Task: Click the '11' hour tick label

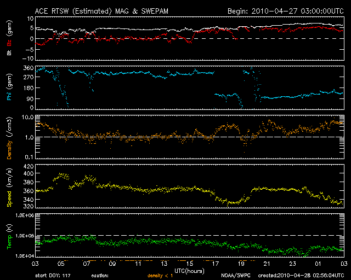Action: [x=138, y=264]
